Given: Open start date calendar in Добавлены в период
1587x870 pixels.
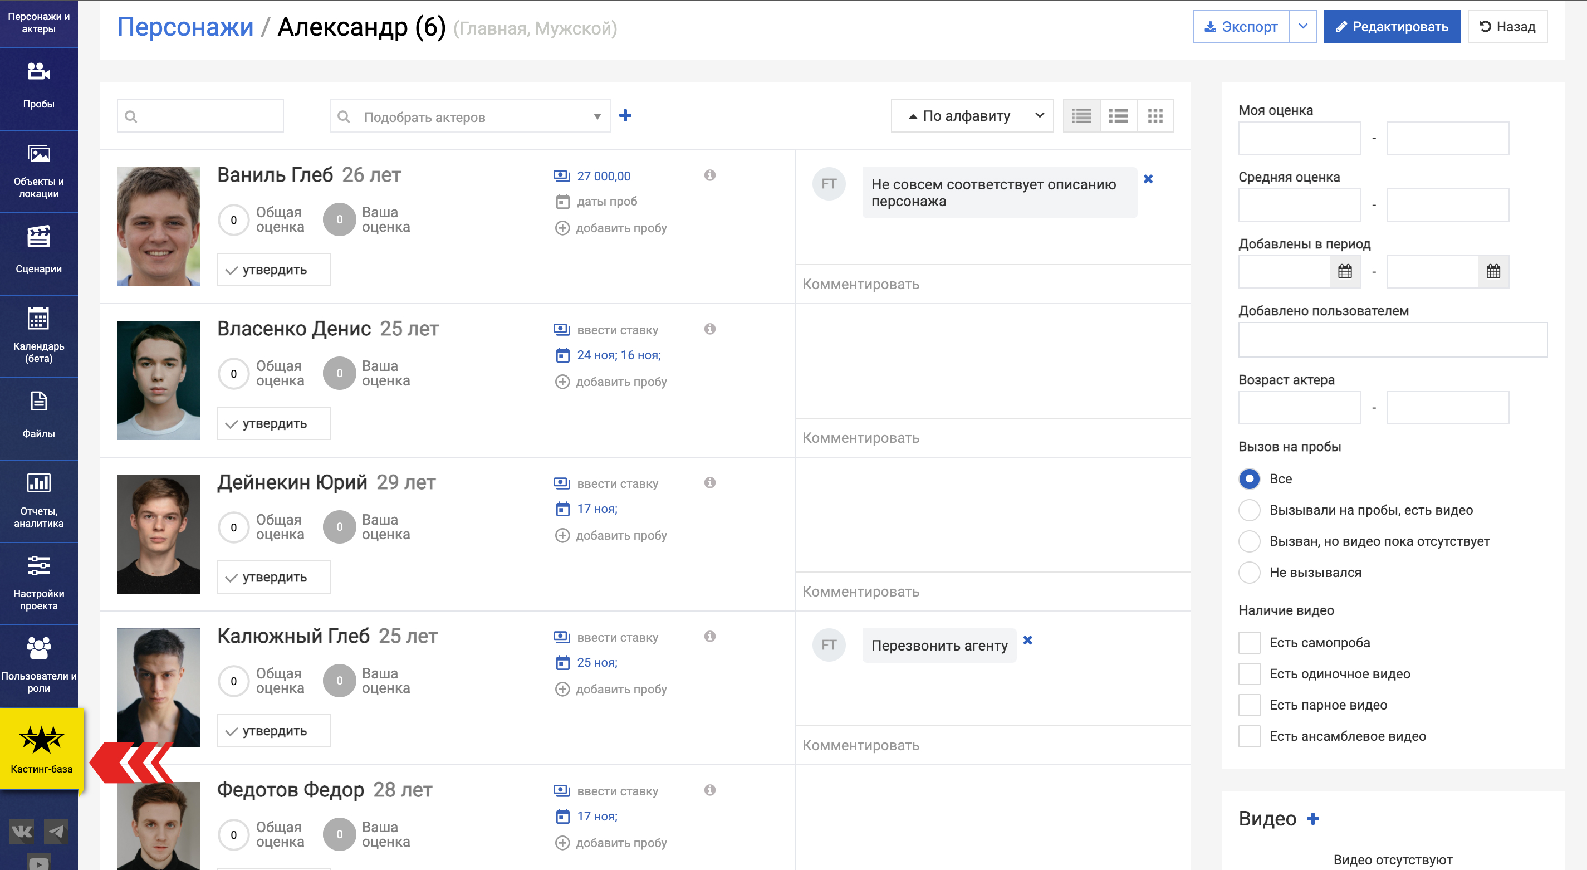Looking at the screenshot, I should tap(1345, 272).
